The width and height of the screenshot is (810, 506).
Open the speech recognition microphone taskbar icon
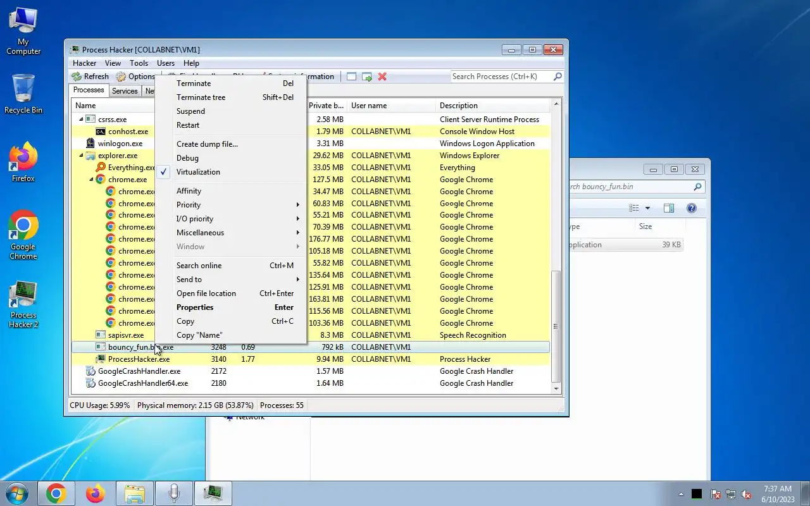pos(174,493)
